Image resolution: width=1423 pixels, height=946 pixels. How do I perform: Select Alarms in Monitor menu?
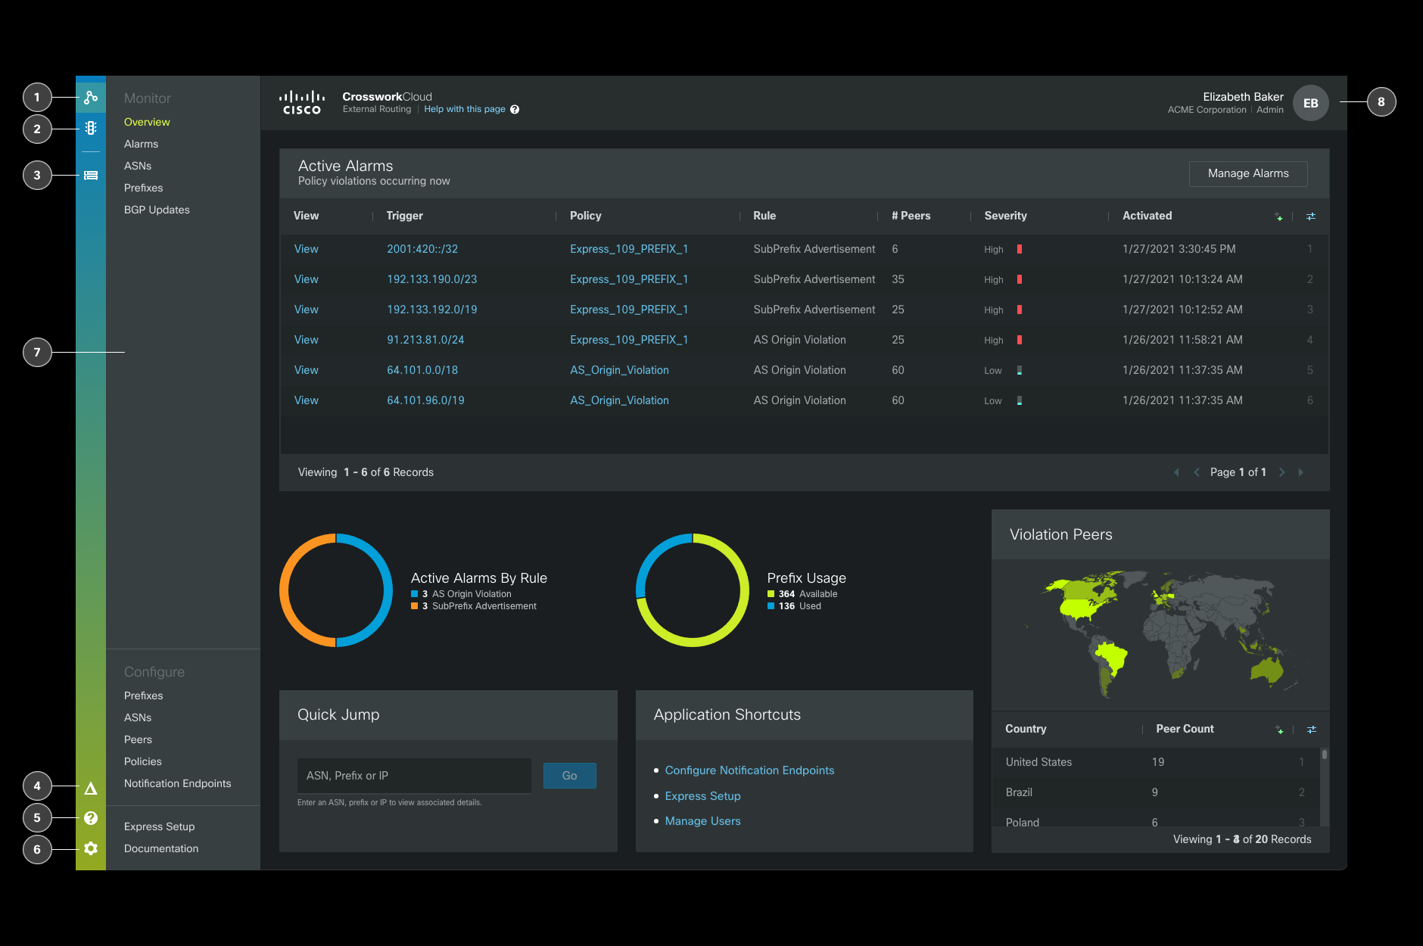coord(141,144)
